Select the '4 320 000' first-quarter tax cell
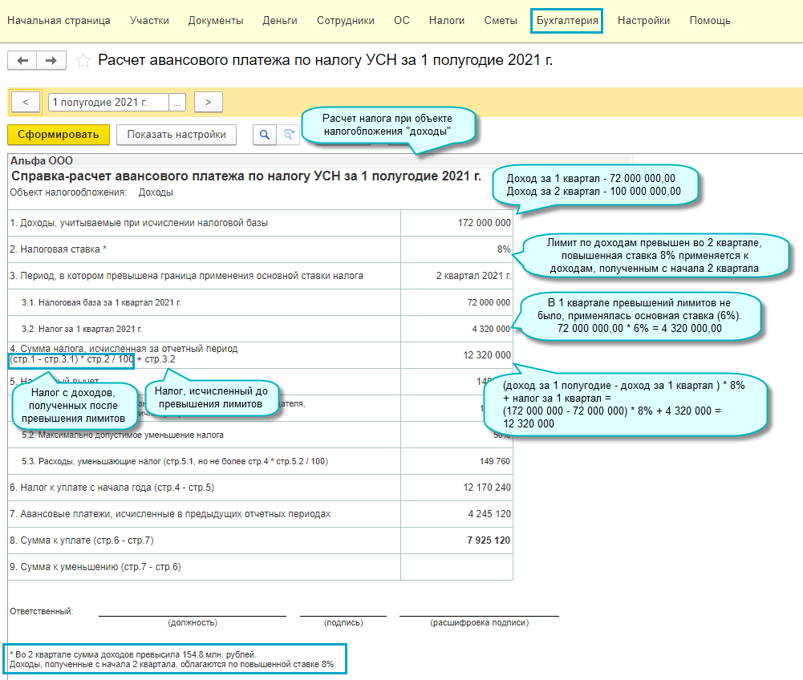 pos(456,329)
